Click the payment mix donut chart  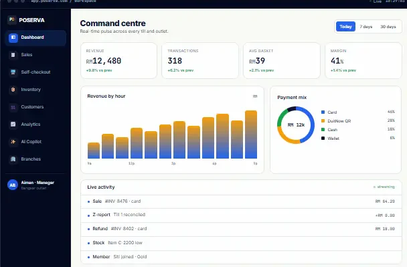pyautogui.click(x=296, y=125)
